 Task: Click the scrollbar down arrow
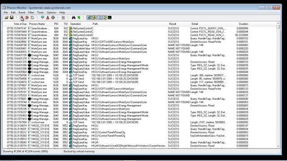[x=278, y=146]
